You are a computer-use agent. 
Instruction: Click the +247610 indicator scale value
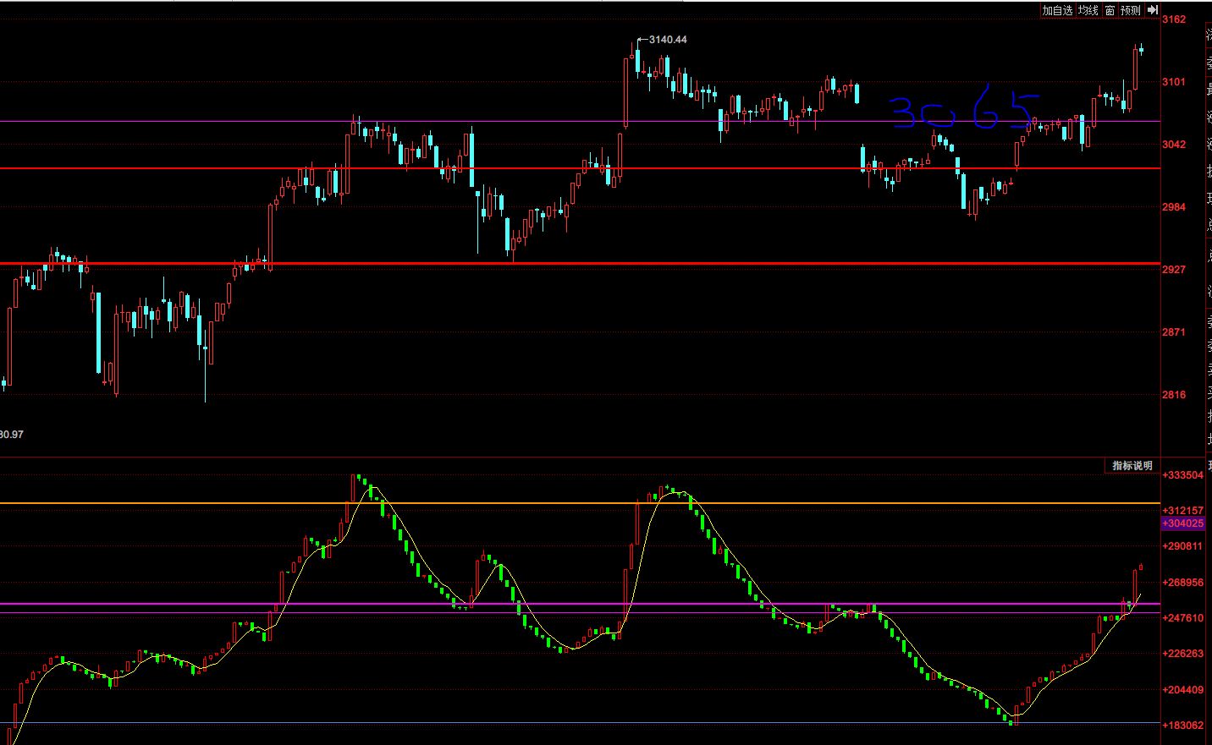1183,618
